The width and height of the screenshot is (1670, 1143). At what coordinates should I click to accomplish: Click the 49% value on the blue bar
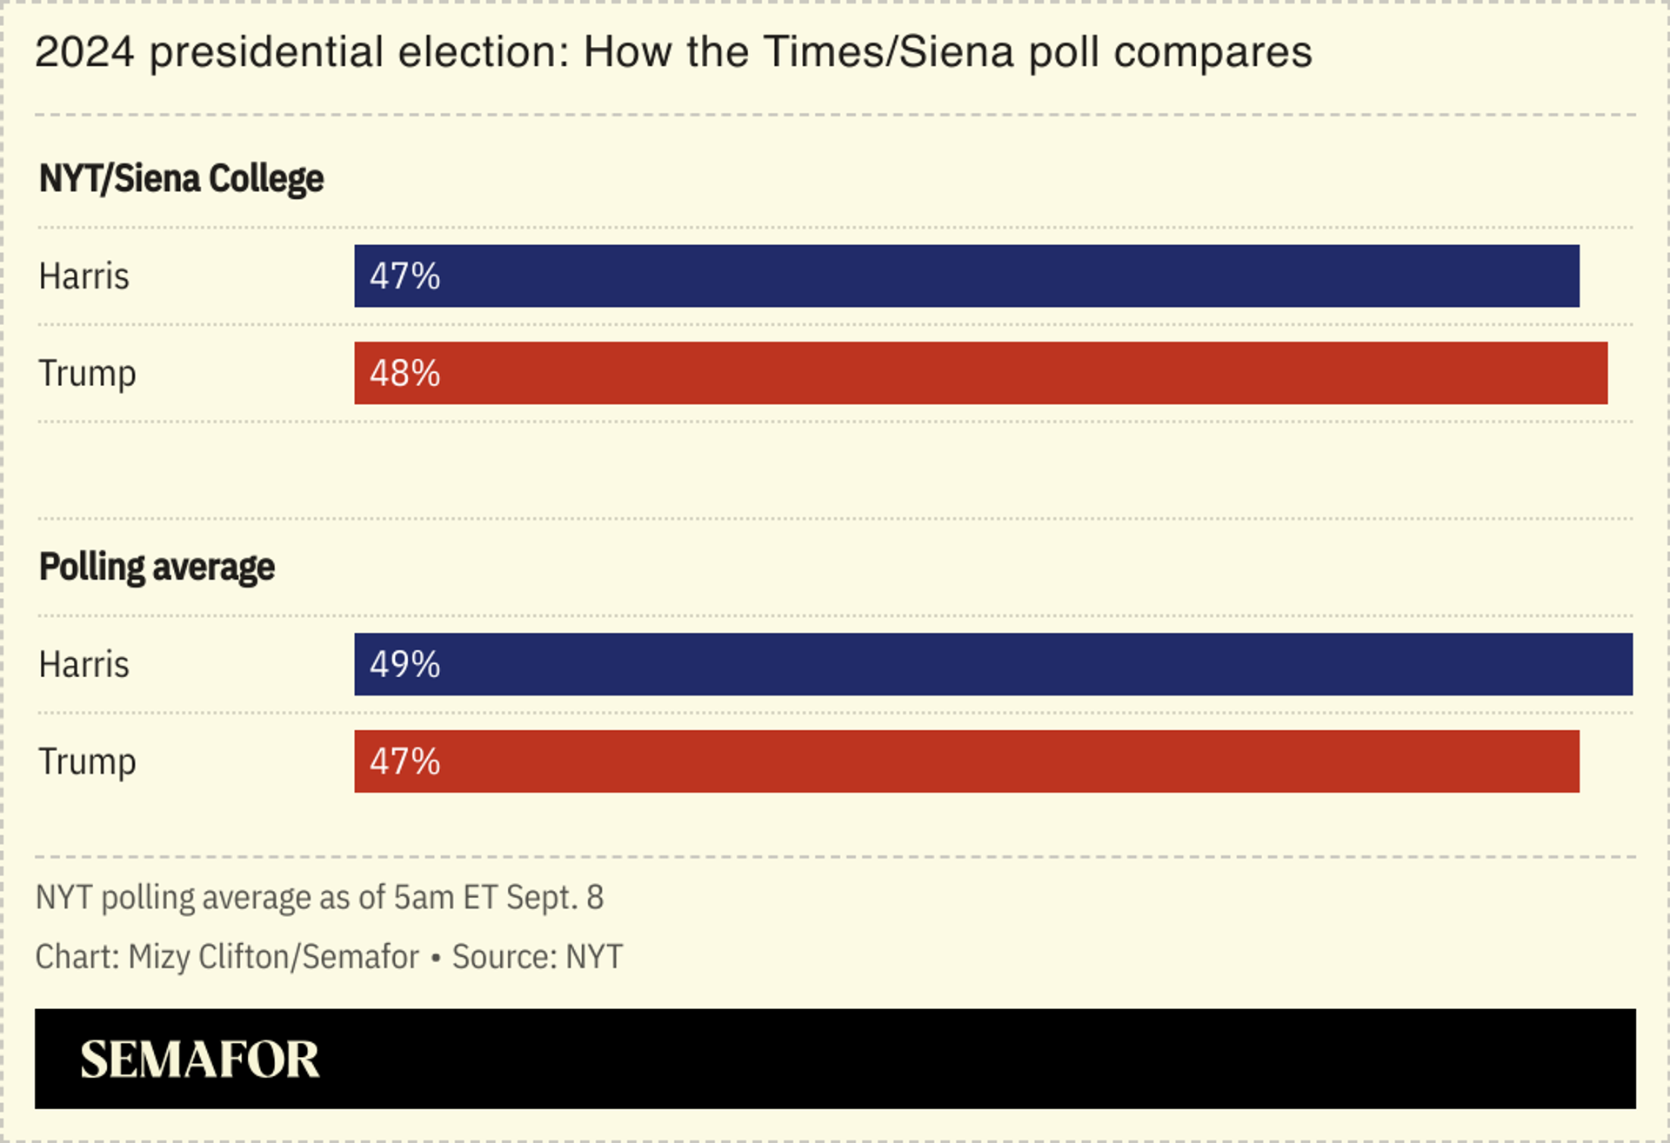click(x=404, y=665)
